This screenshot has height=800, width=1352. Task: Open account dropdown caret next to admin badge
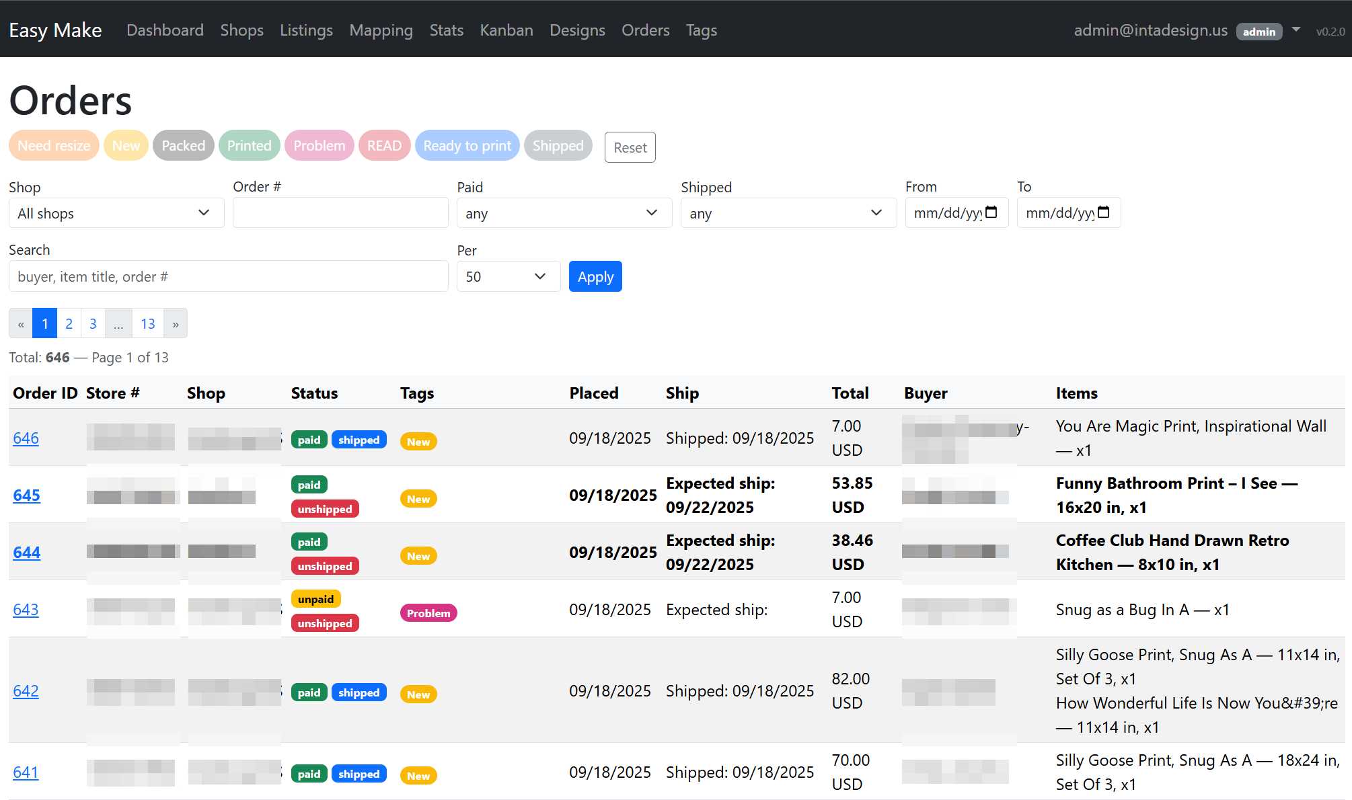[x=1296, y=30]
